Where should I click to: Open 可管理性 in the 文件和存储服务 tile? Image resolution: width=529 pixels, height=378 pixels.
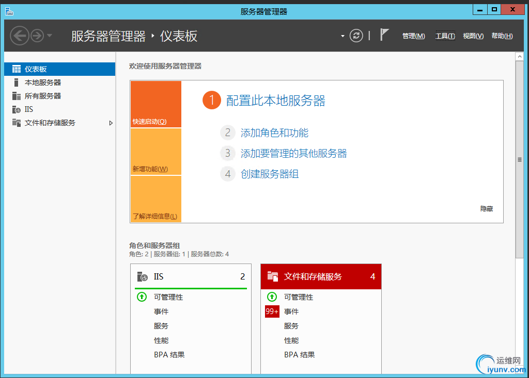[x=299, y=297]
